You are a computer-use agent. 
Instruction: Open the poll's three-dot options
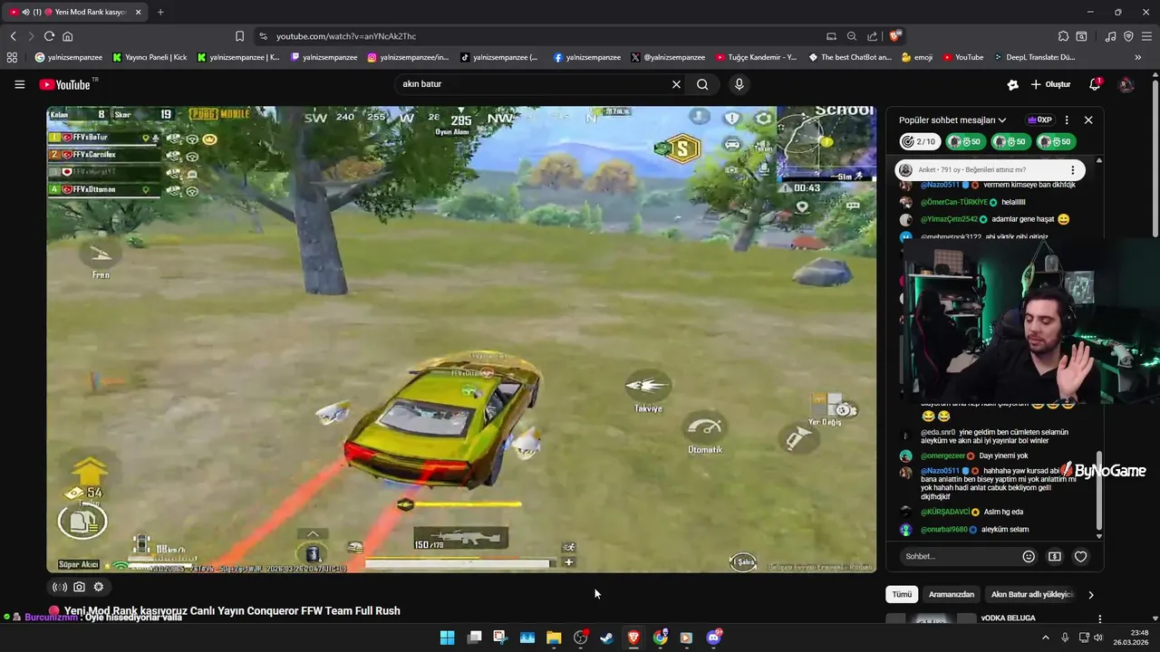tap(1073, 170)
